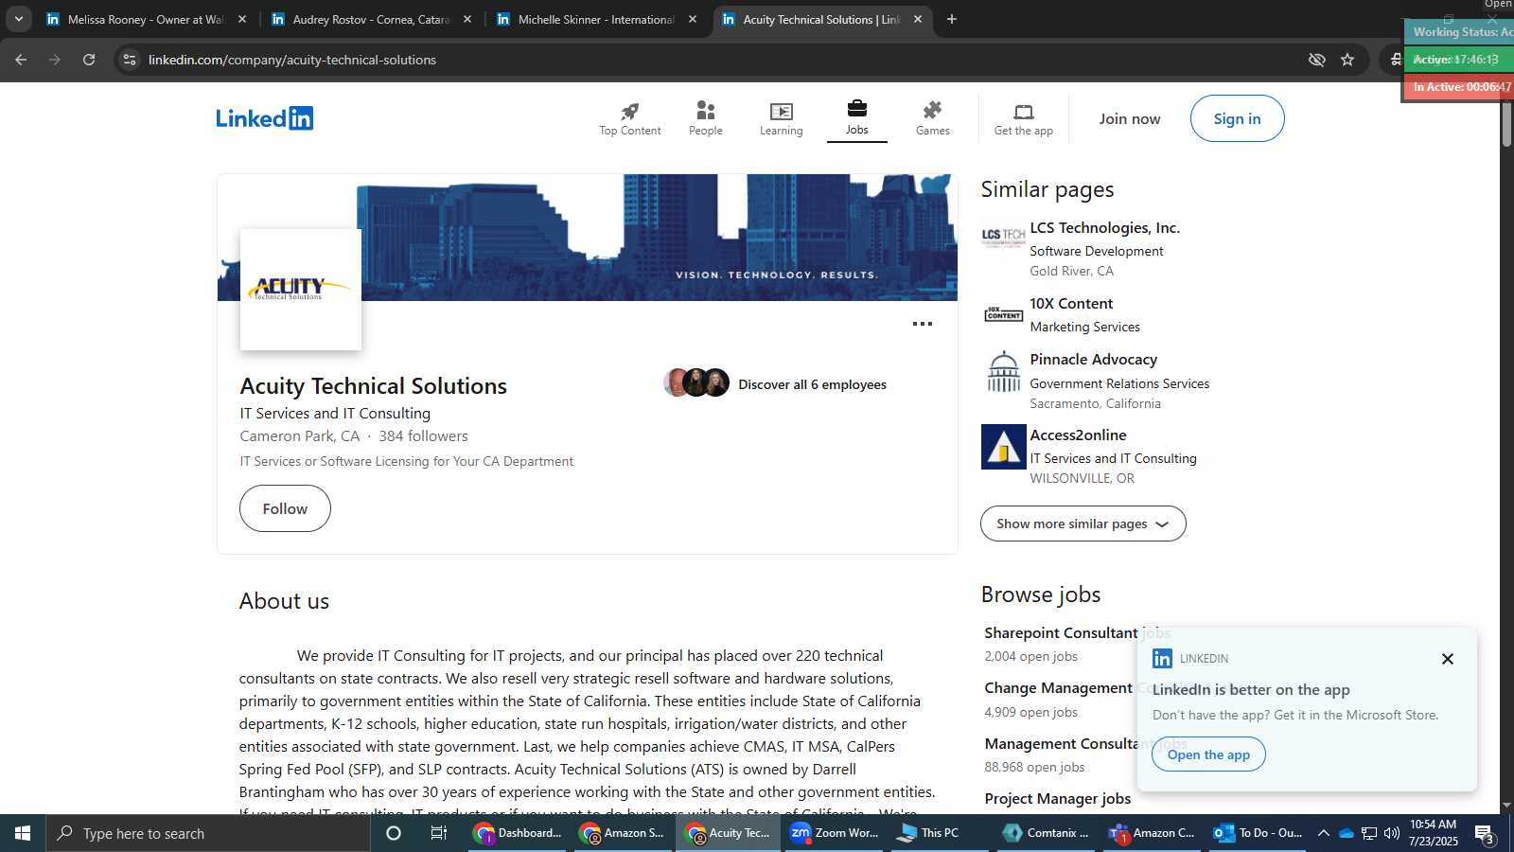
Task: Open 10X Content page link
Action: (1071, 303)
